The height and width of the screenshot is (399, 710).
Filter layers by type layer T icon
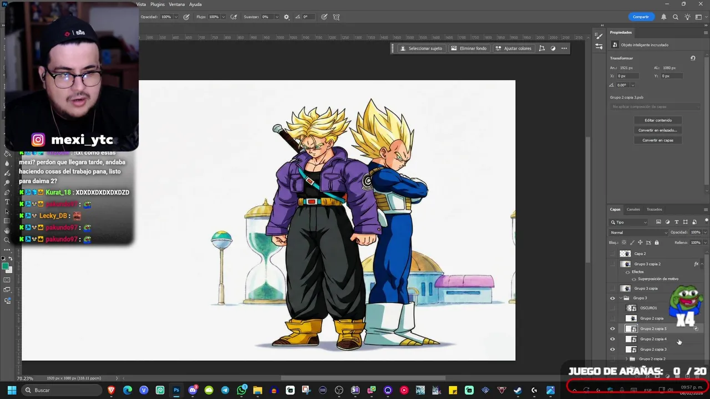pyautogui.click(x=676, y=222)
